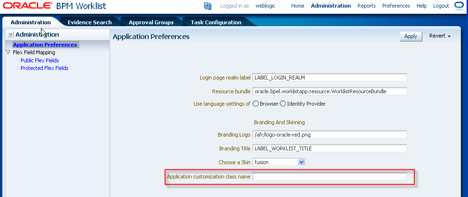Viewport: 468px width, 197px height.
Task: Click the Resource bundle input field
Action: point(330,91)
